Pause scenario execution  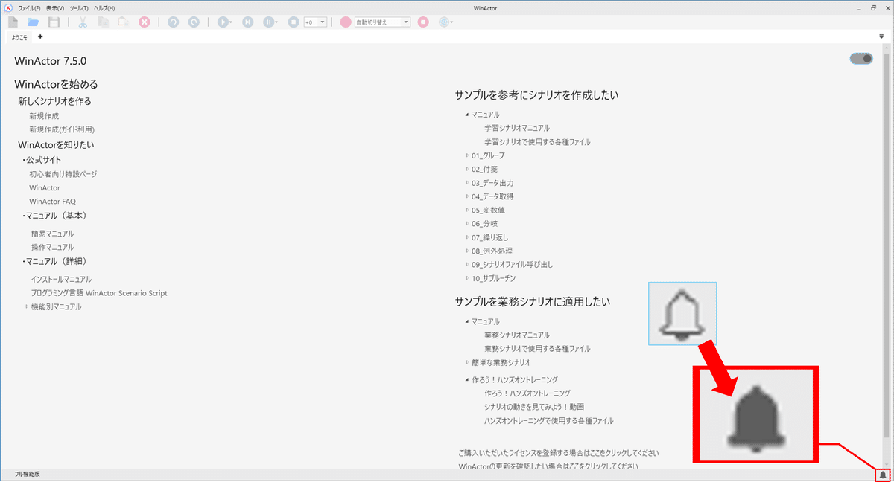coord(269,22)
